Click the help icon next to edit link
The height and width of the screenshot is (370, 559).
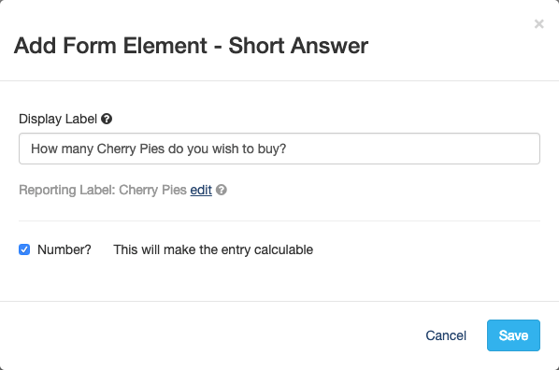(222, 190)
